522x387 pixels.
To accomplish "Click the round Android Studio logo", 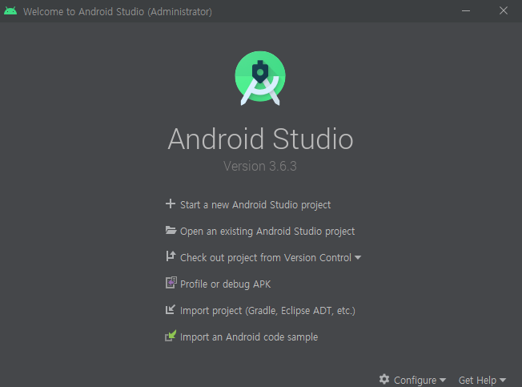I will pos(260,78).
